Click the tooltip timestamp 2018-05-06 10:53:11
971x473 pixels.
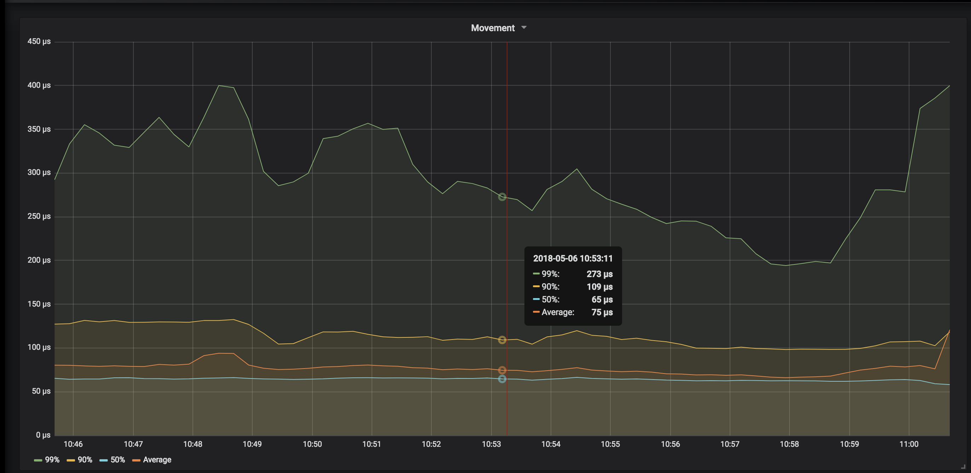click(573, 258)
